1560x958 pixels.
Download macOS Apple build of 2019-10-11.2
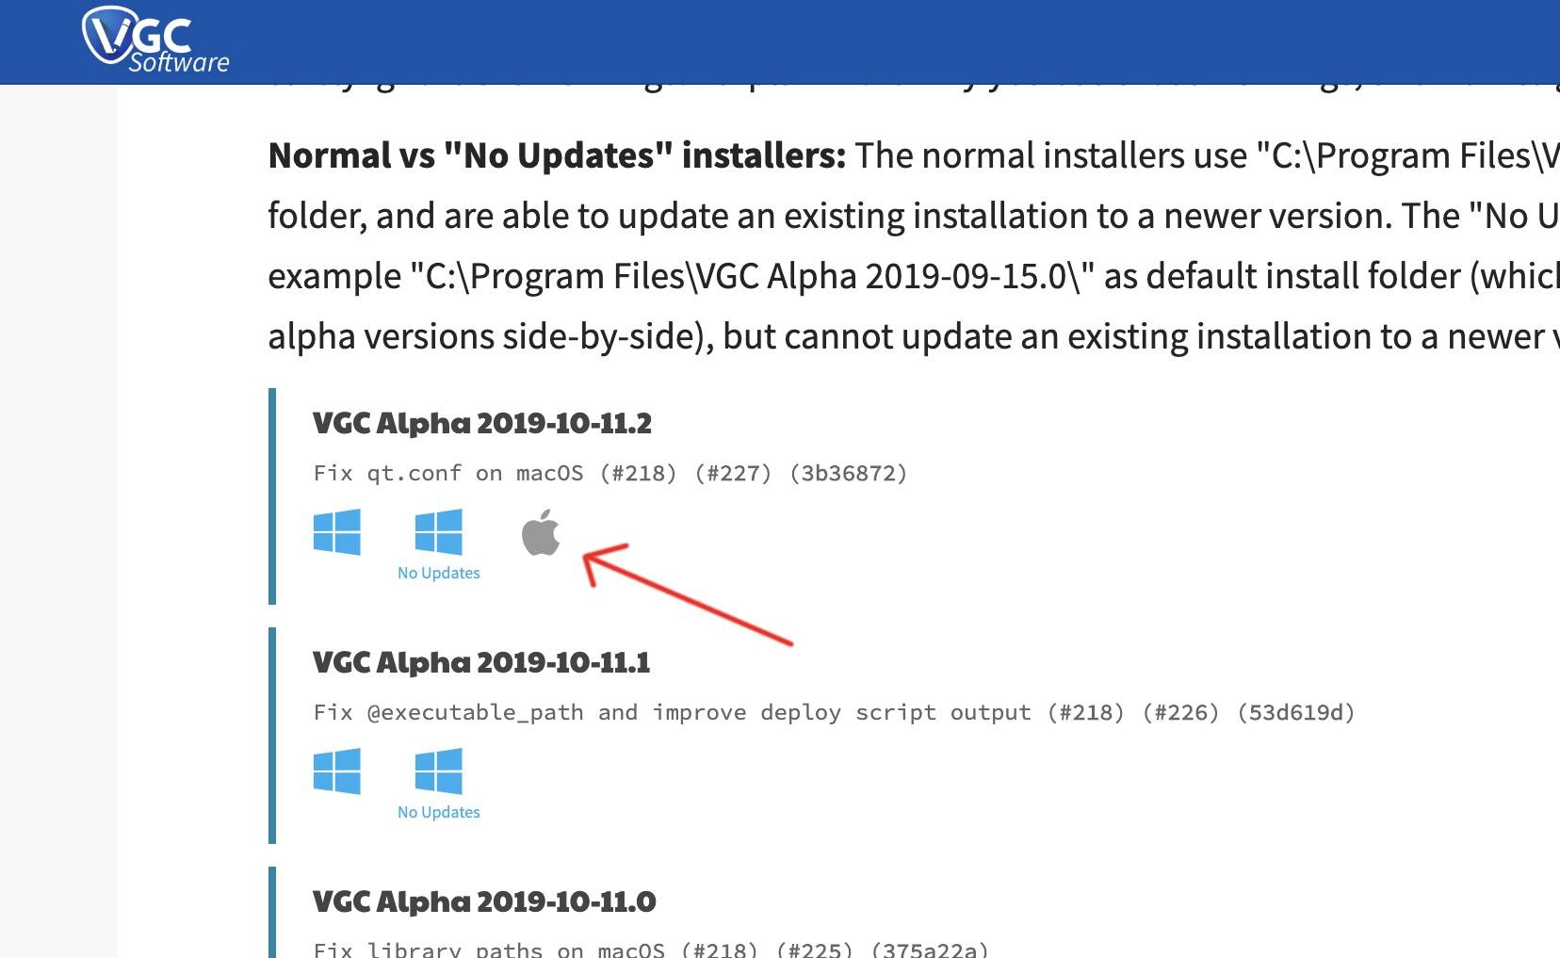point(541,532)
